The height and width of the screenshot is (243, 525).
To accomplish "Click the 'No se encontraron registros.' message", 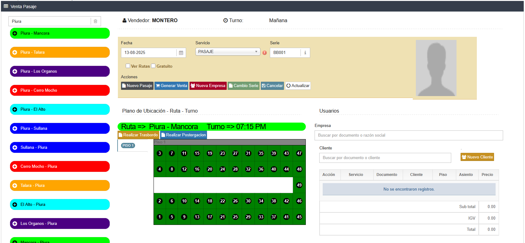I will coord(409,189).
